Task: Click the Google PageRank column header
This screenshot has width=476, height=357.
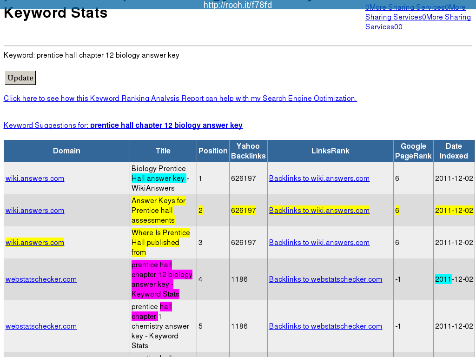Action: point(413,151)
